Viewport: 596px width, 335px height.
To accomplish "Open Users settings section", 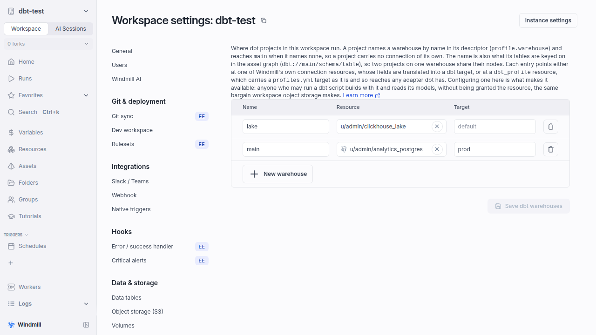I will click(119, 65).
